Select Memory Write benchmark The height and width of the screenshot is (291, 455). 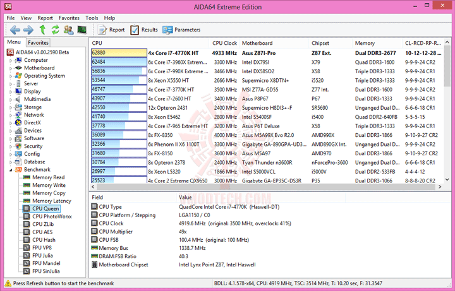coord(49,185)
